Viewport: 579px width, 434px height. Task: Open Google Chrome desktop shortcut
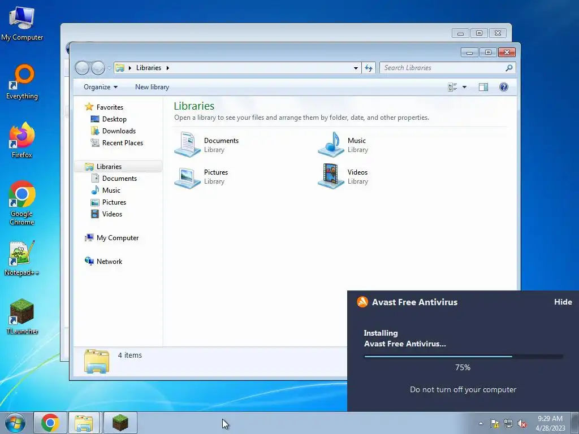[22, 203]
